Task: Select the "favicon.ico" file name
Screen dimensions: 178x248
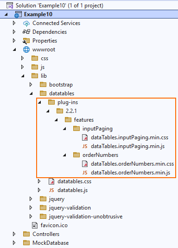Action: (x=54, y=225)
